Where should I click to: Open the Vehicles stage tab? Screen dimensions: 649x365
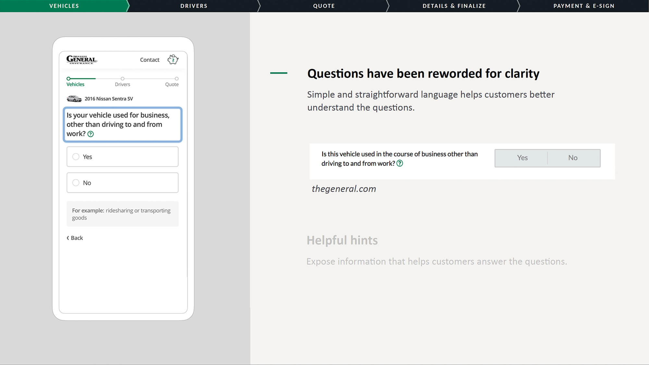click(64, 6)
